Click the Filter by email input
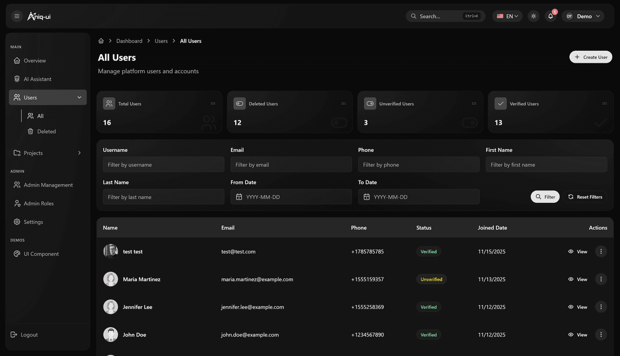Image resolution: width=620 pixels, height=356 pixels. 291,165
